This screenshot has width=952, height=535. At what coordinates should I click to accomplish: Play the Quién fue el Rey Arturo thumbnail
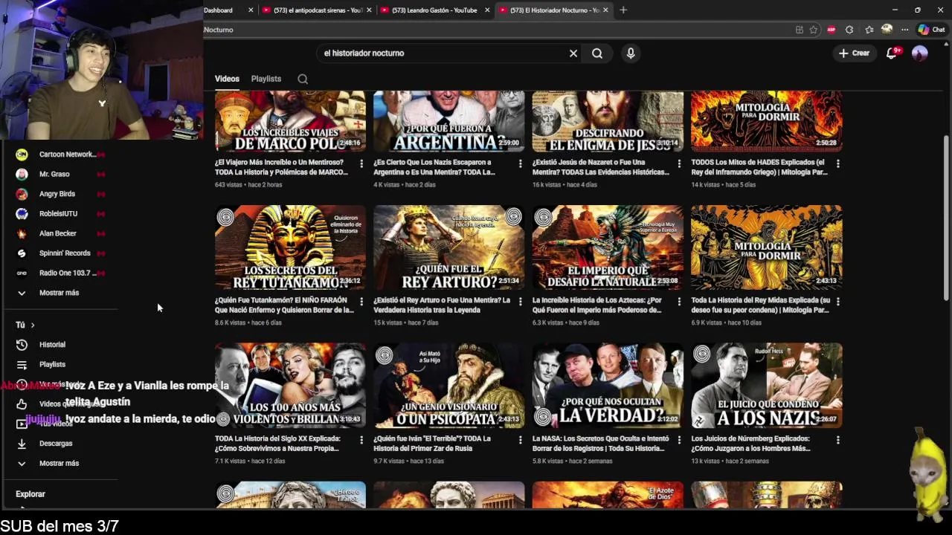click(448, 247)
